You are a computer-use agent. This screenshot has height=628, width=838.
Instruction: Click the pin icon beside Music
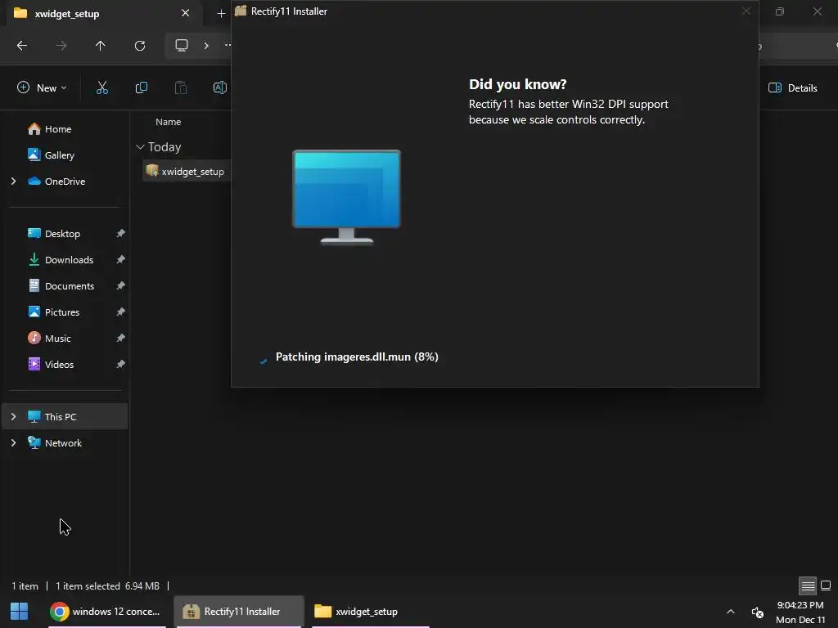coord(121,338)
